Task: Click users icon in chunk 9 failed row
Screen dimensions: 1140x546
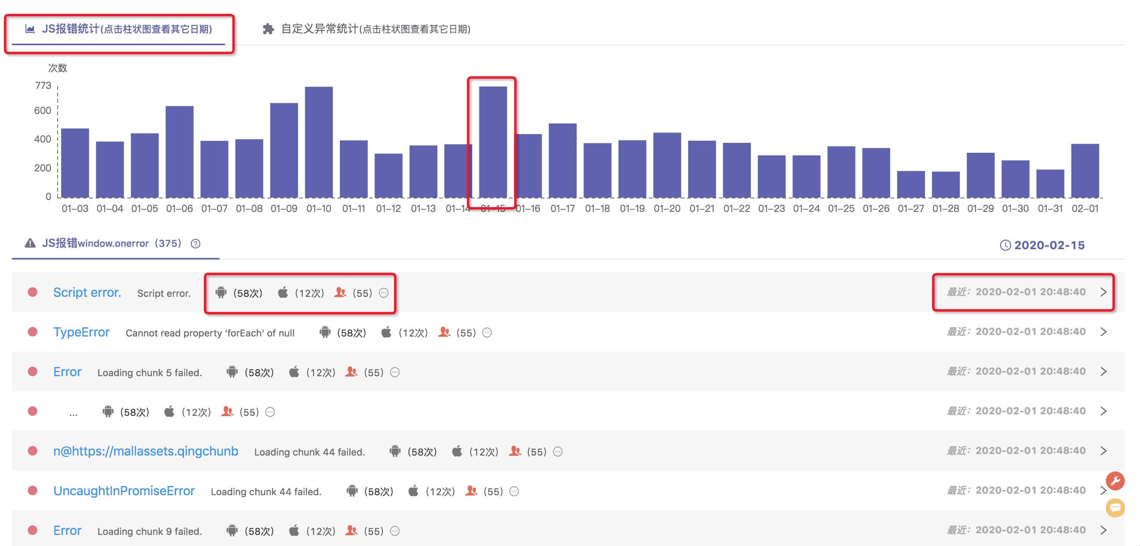Action: coord(351,531)
